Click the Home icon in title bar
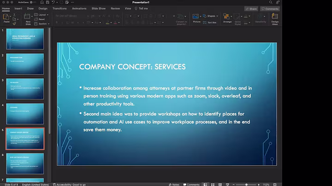The height and width of the screenshot is (186, 332). (x=42, y=2)
